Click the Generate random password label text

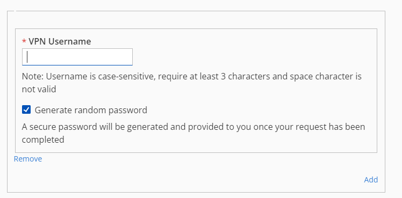click(x=91, y=110)
